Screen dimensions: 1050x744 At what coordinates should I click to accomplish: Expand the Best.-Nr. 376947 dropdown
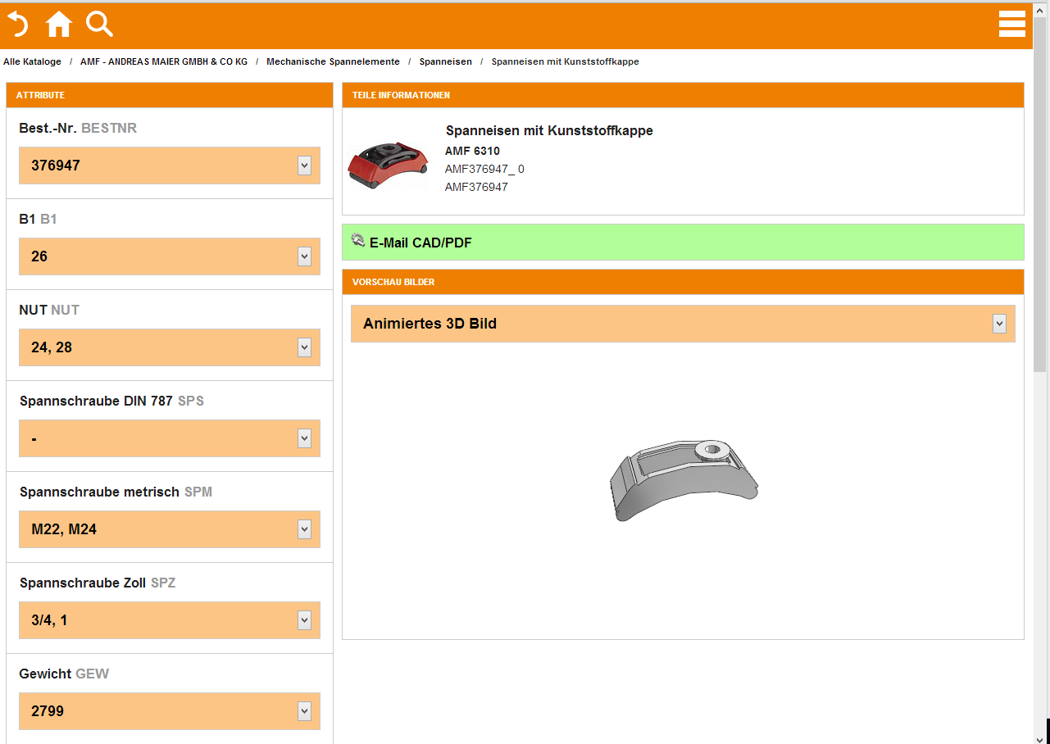(x=304, y=166)
